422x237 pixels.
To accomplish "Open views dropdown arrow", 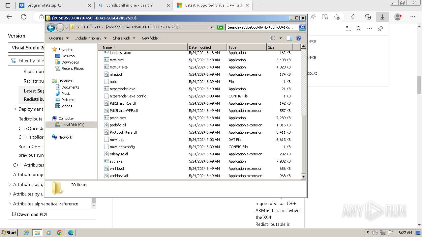I will point(281,38).
